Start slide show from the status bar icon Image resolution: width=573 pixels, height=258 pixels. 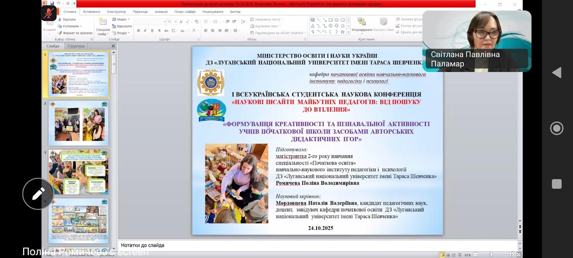tap(460, 255)
